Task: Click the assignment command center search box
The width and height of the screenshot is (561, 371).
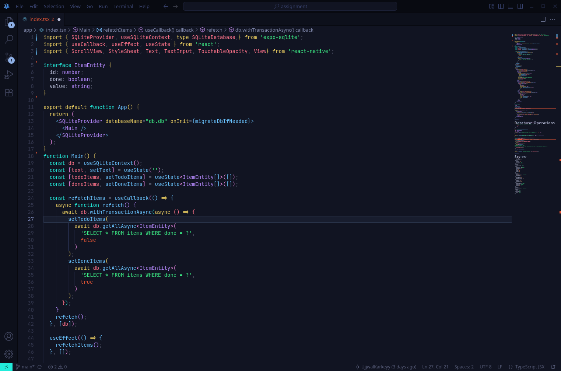Action: [x=290, y=6]
